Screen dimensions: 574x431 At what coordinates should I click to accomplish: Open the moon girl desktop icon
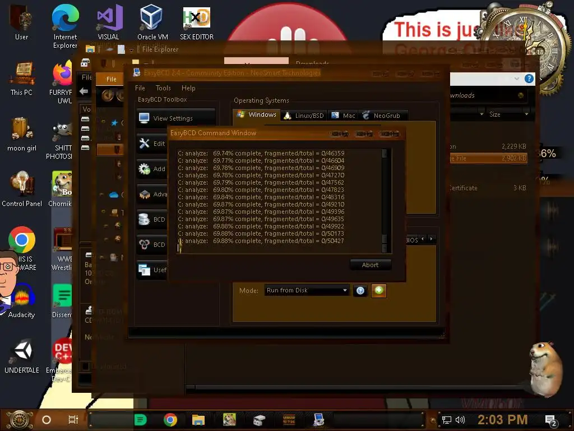tap(22, 134)
